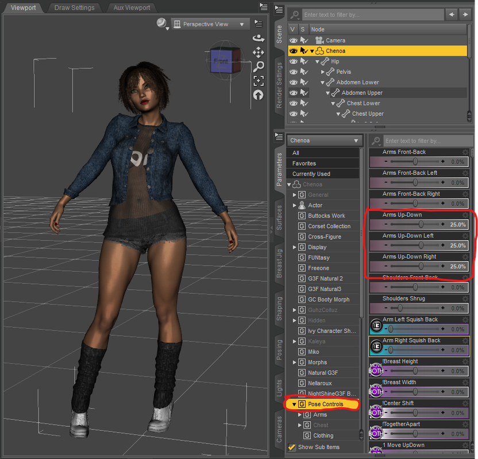Open the Surfaces side tab
478x459 pixels.
tap(279, 218)
